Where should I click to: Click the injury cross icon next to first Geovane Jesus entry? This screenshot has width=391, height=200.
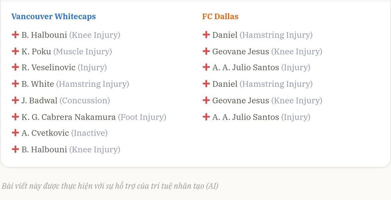(x=206, y=51)
